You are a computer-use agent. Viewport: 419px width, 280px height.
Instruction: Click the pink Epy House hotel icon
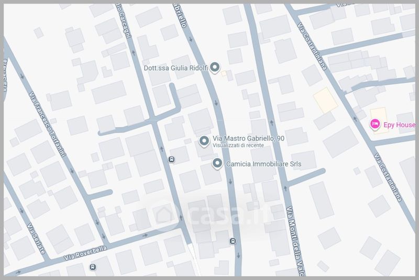[375, 125]
